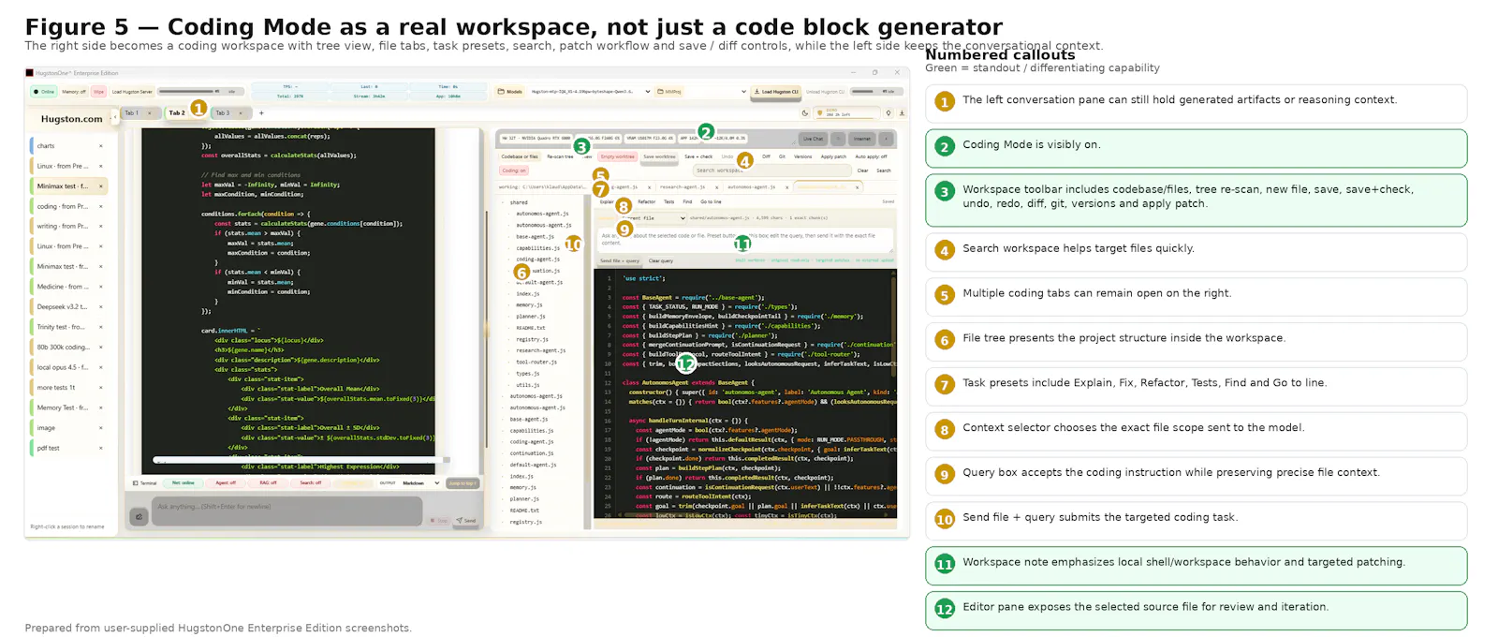The height and width of the screenshot is (637, 1498).
Task: Open the model selection dropdown
Action: tap(591, 92)
